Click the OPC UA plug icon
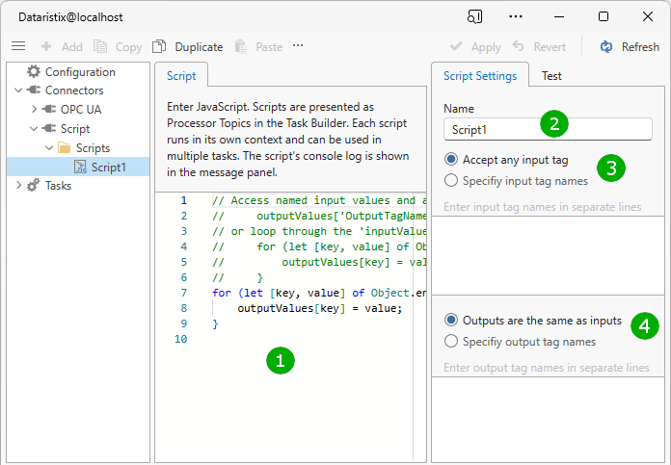Screen dimensions: 671x465 [49, 109]
